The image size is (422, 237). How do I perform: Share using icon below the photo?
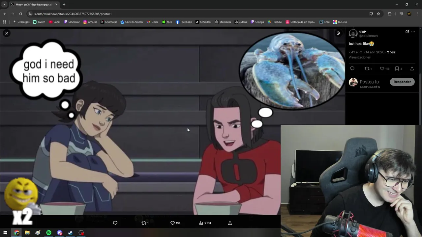(230, 223)
